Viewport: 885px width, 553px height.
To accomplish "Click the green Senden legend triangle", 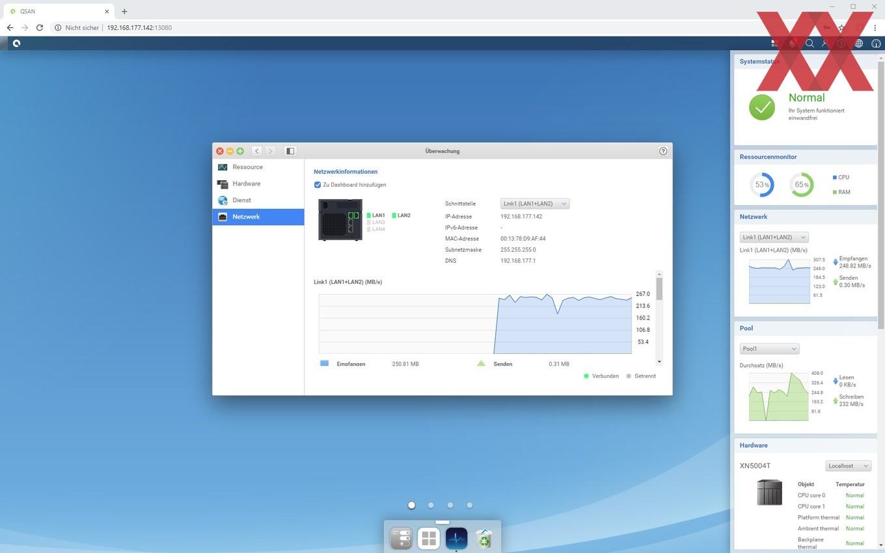I will (x=481, y=364).
